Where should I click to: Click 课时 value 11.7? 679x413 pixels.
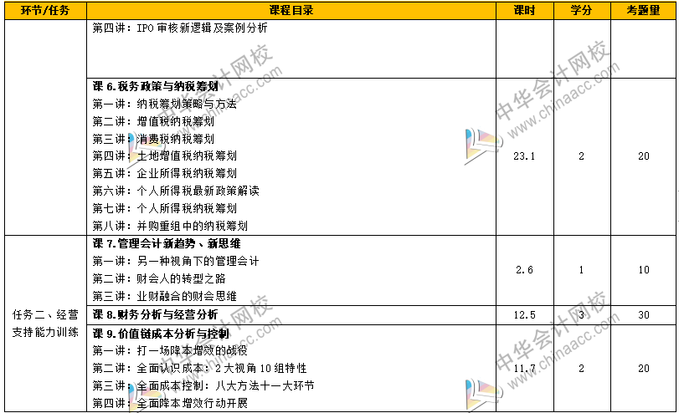click(x=524, y=369)
